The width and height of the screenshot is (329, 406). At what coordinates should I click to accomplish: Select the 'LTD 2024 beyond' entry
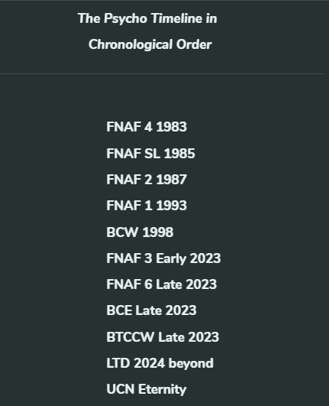point(160,363)
